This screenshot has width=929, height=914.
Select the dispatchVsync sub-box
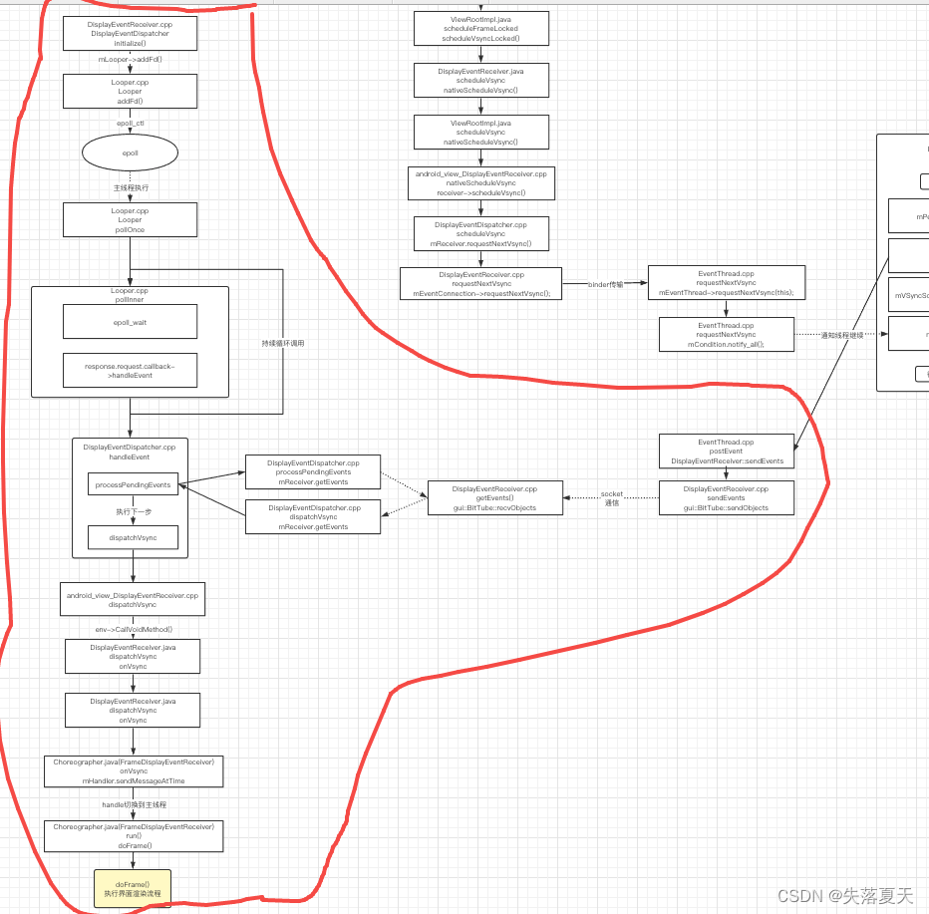tap(132, 537)
